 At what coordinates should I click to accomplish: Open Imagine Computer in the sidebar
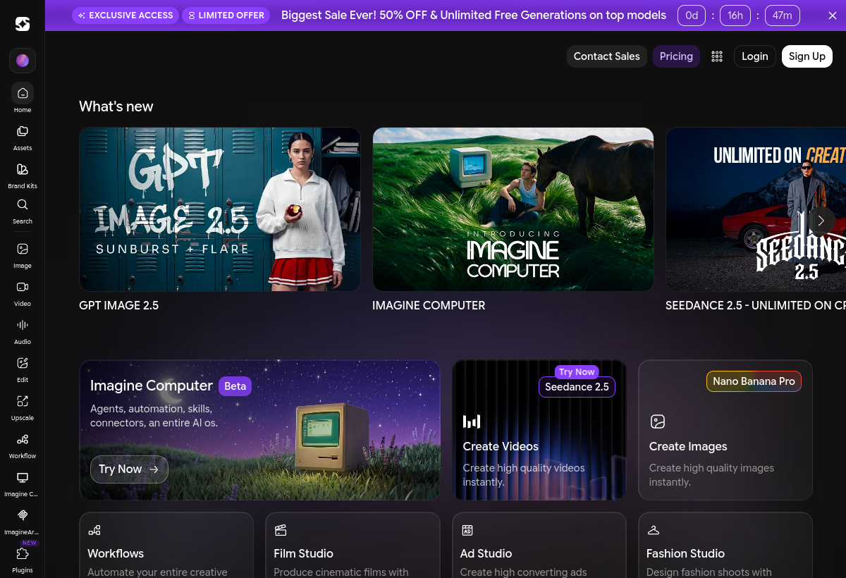pyautogui.click(x=23, y=483)
